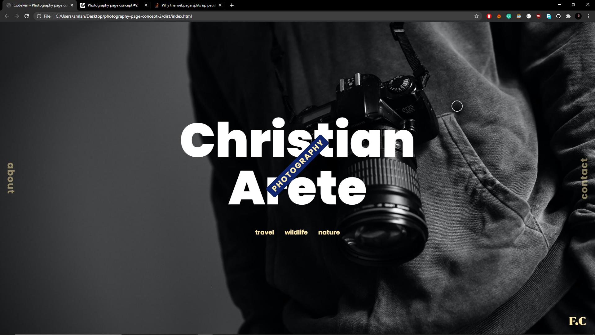Open the GitHub octocat extension
Image resolution: width=595 pixels, height=335 pixels.
558,16
